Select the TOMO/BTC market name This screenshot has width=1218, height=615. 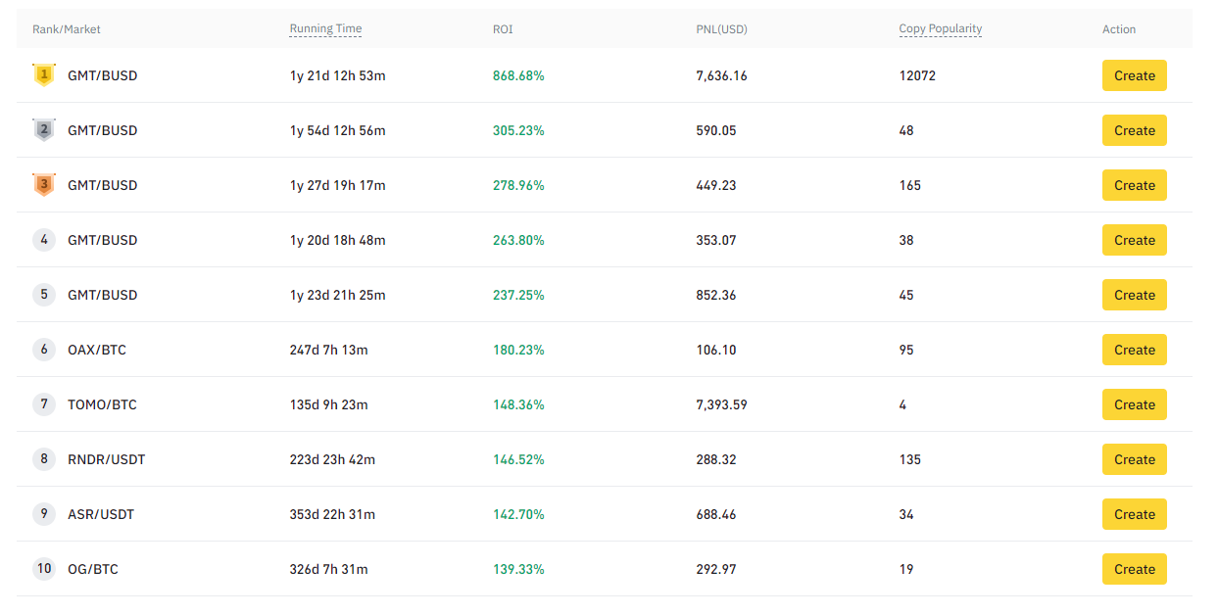[103, 404]
